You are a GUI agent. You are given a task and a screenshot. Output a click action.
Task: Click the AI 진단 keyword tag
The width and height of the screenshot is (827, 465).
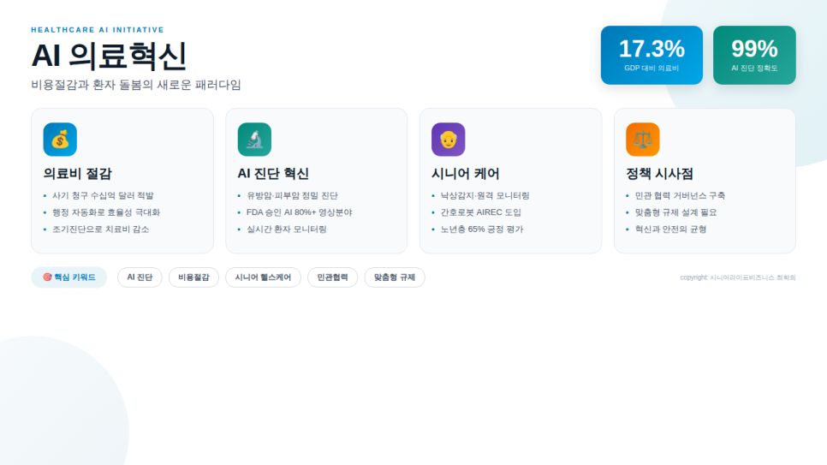pos(140,277)
